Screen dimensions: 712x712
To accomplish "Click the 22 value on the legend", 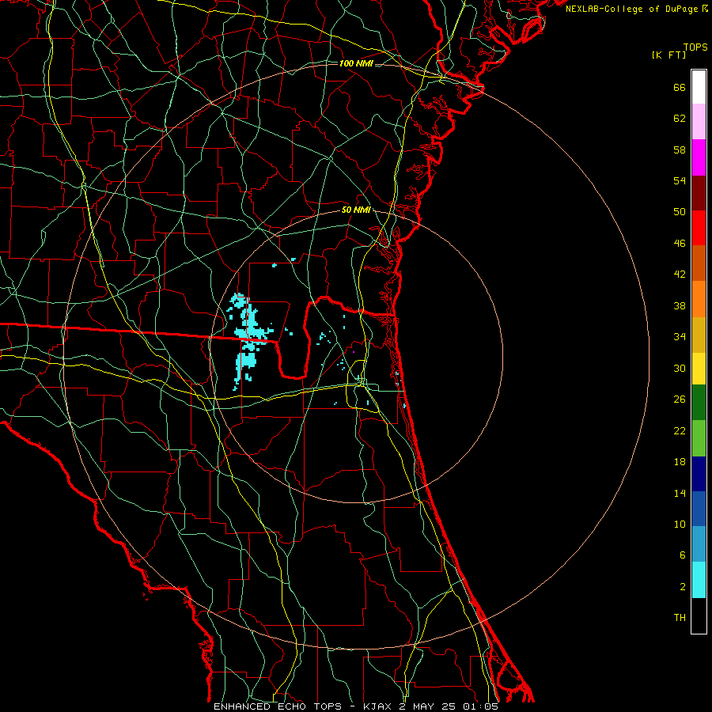I will 680,431.
